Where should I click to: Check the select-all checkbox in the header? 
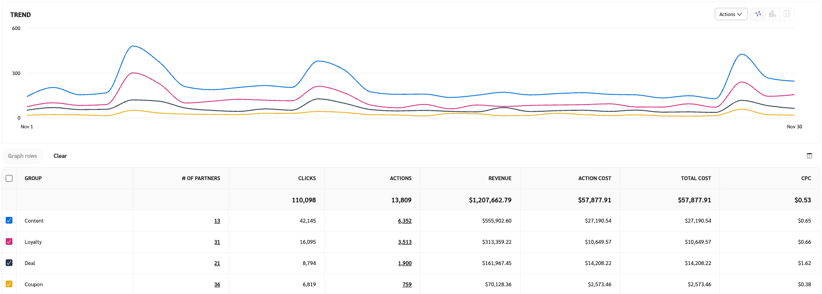click(9, 178)
